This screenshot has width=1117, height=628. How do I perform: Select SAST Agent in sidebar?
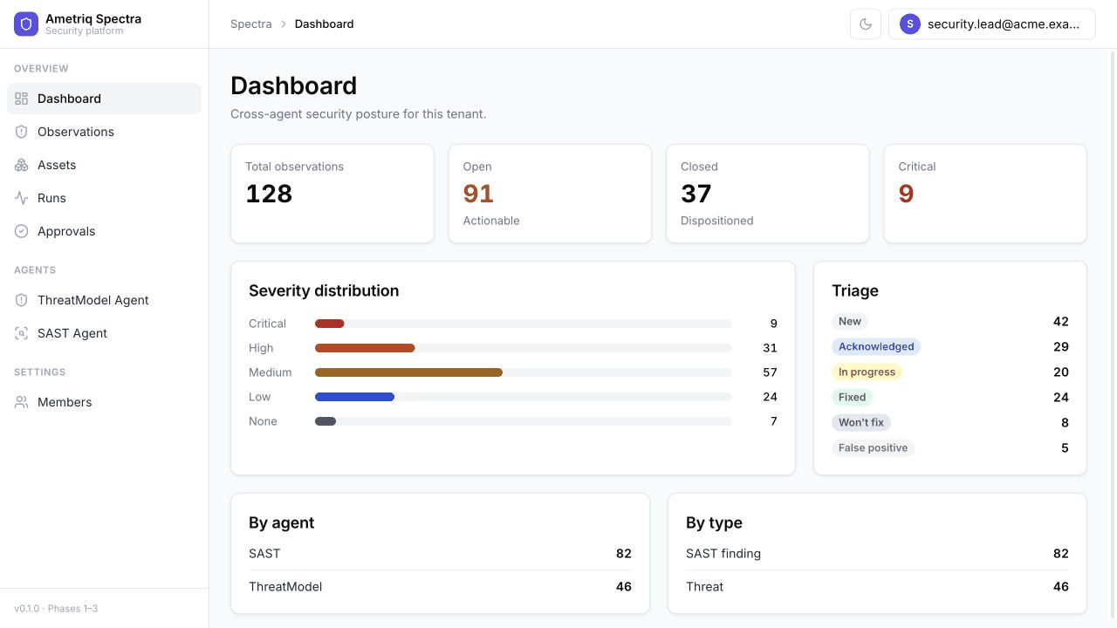point(104,333)
